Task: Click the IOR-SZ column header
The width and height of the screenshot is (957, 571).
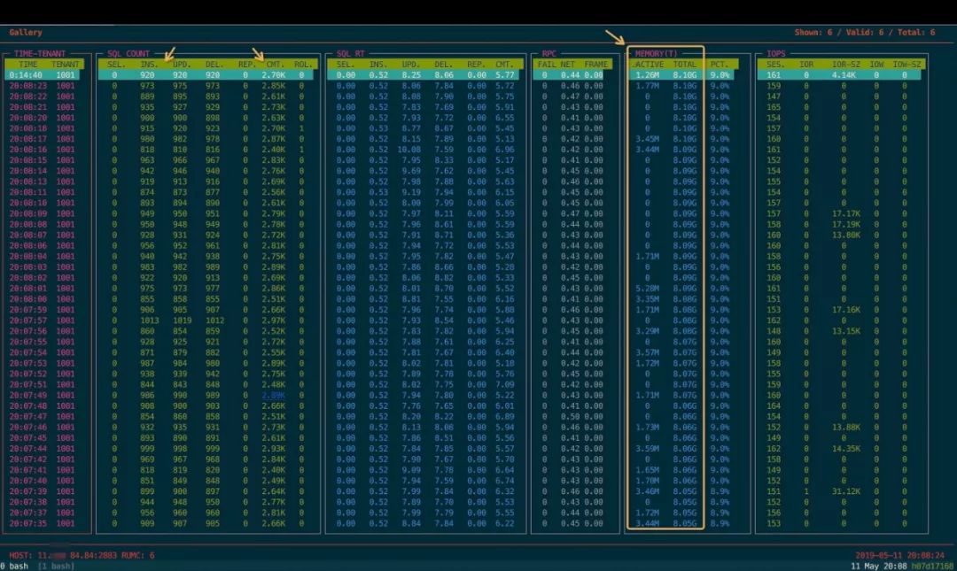Action: point(846,64)
